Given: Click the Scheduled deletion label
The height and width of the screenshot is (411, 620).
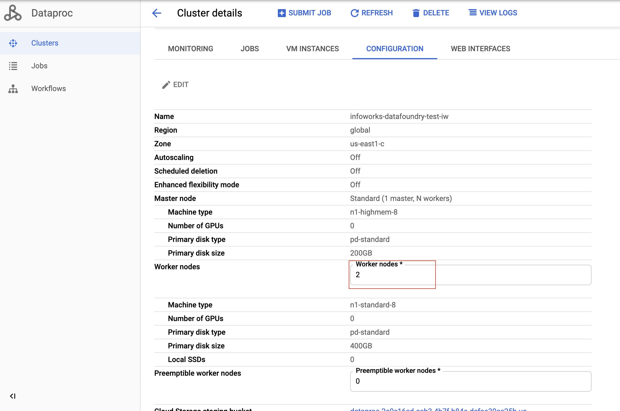Looking at the screenshot, I should [x=186, y=171].
